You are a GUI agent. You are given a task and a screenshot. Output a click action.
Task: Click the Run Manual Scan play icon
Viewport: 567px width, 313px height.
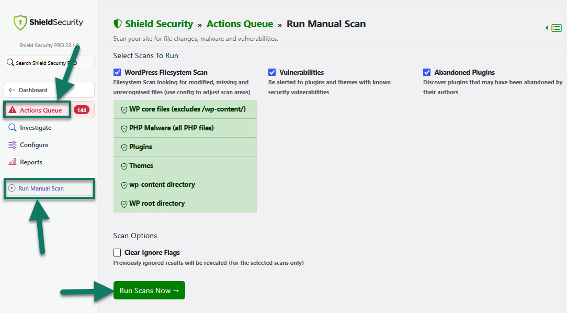pyautogui.click(x=12, y=188)
